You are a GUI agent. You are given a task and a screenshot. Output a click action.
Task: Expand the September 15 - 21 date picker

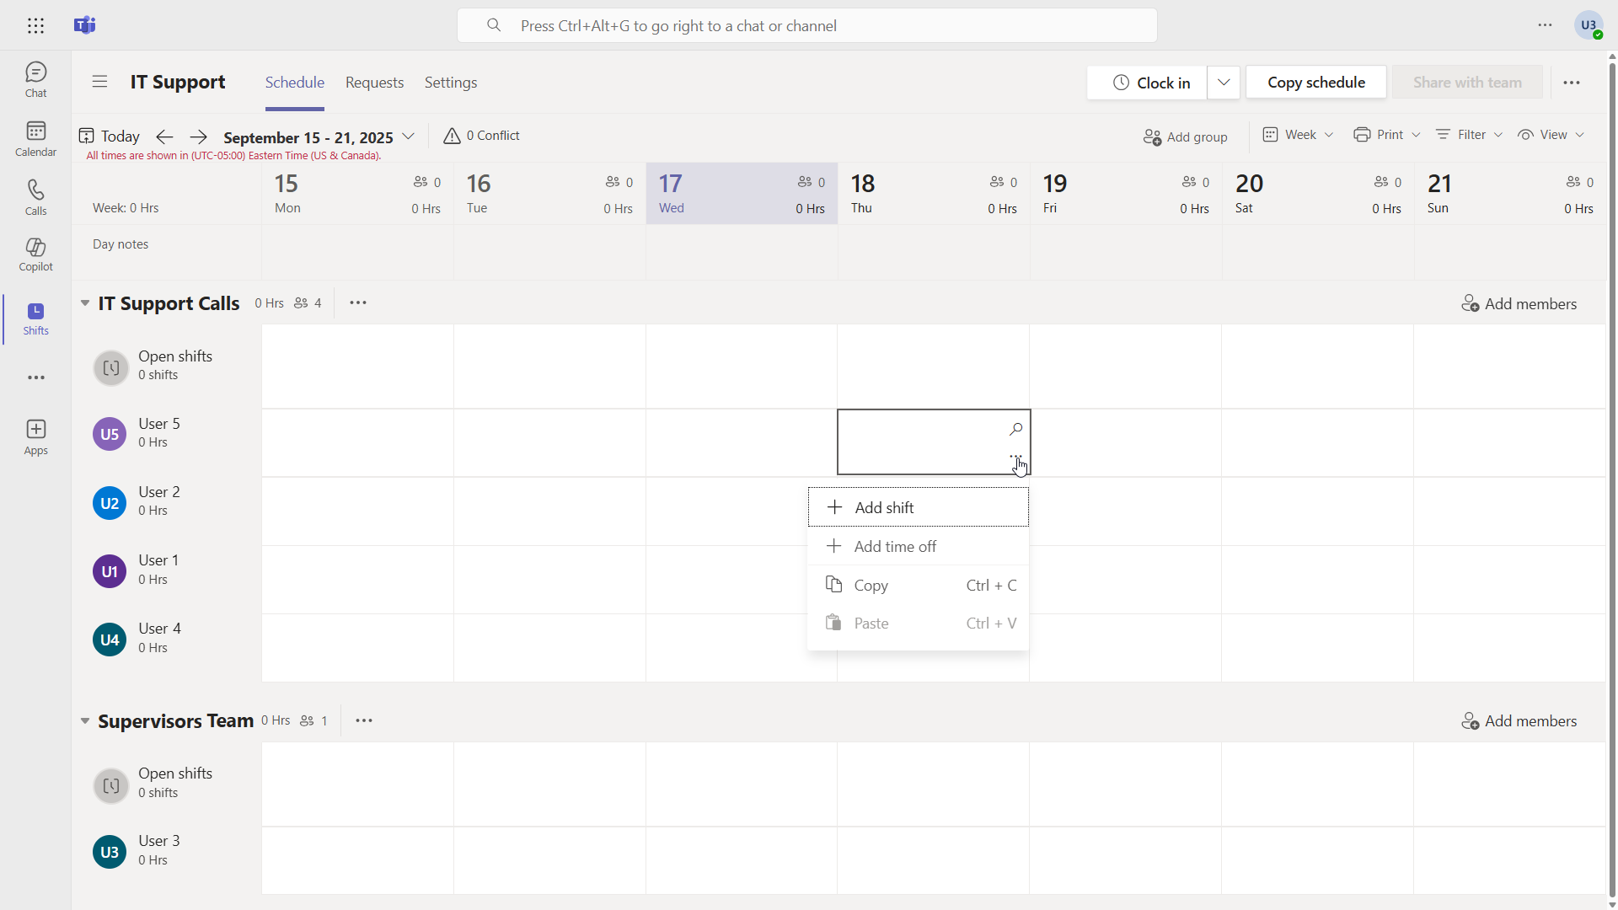tap(408, 136)
